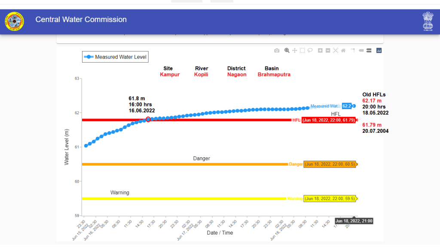This screenshot has height=247, width=440.
Task: Choose the Lasso Select tool
Action: [x=310, y=51]
